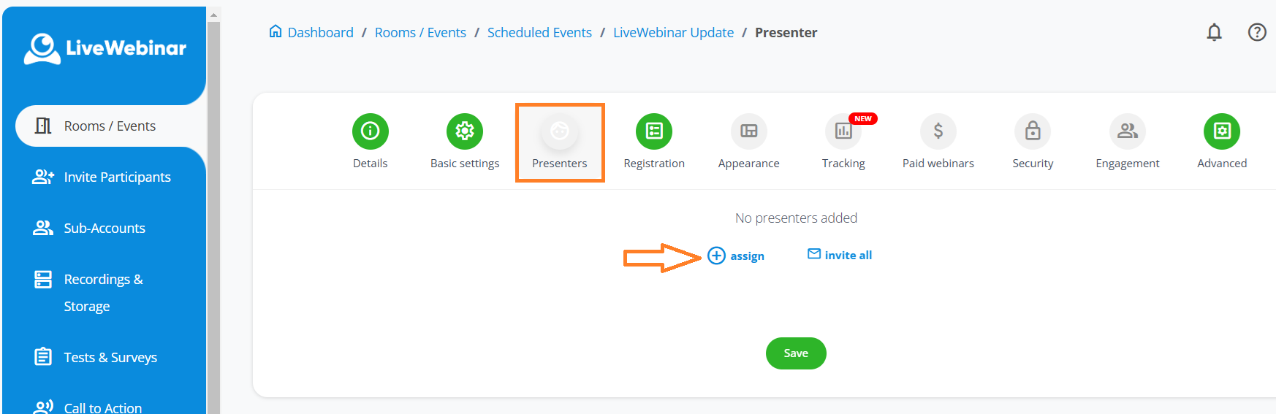
Task: Open Invite Participants in sidebar
Action: pos(117,177)
